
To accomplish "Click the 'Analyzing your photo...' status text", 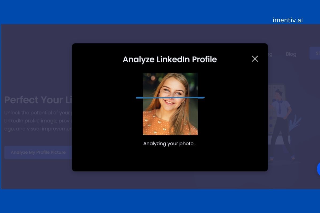I will pos(170,144).
